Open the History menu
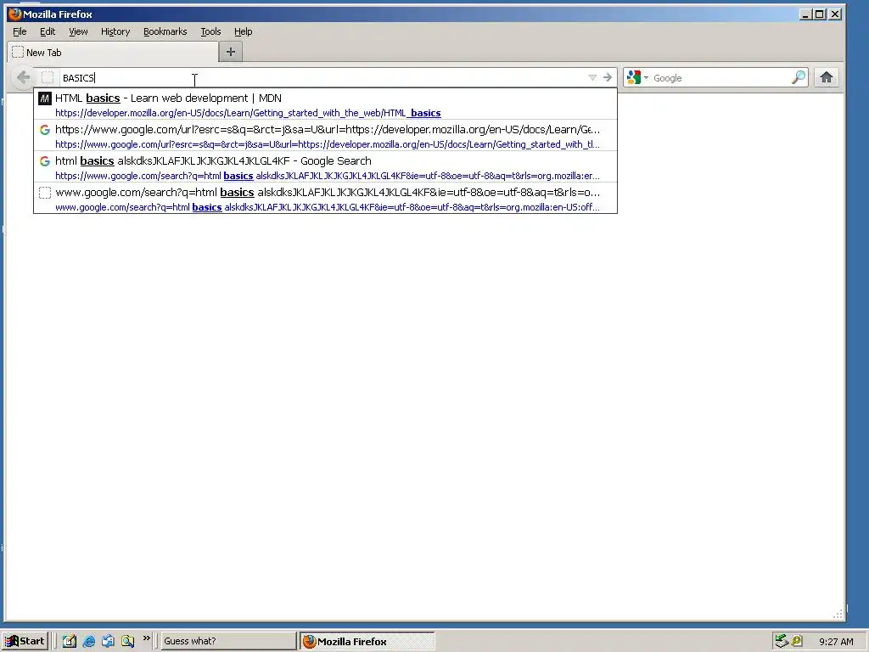The height and width of the screenshot is (652, 869). pos(115,31)
